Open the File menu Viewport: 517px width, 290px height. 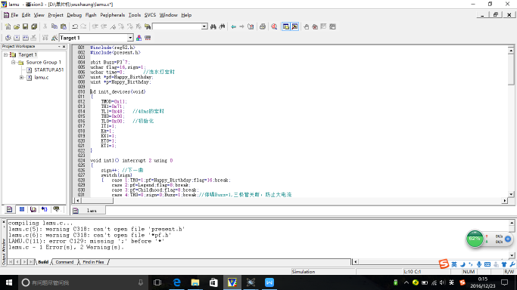click(14, 15)
